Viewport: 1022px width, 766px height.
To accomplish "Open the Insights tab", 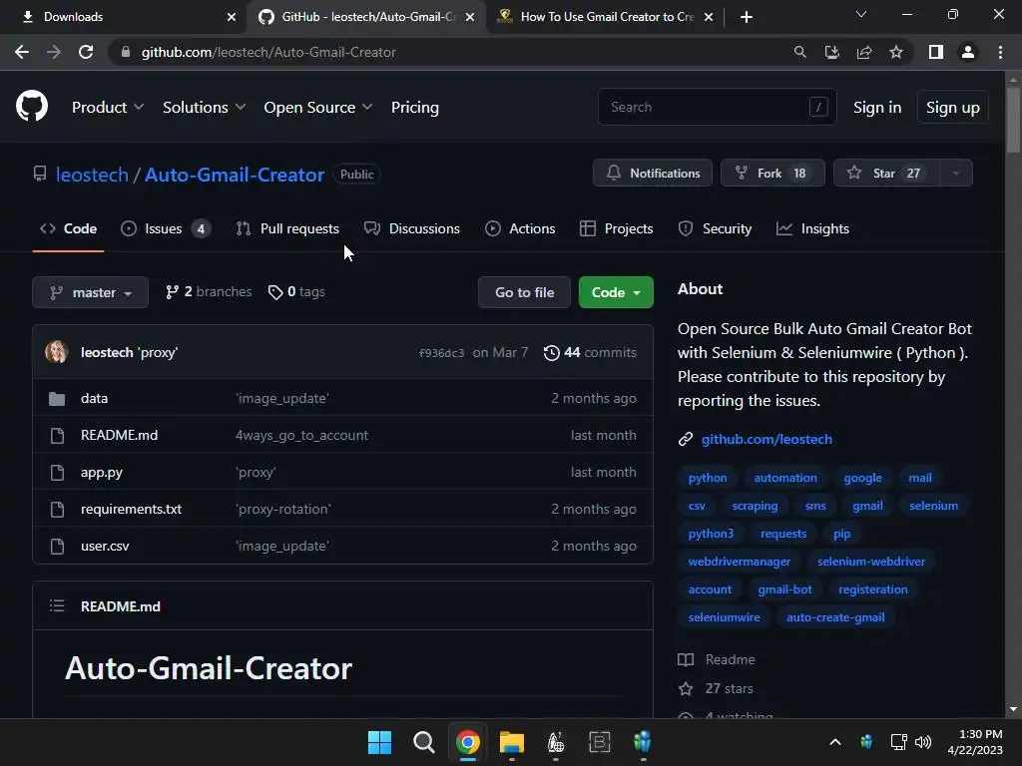I will point(812,228).
